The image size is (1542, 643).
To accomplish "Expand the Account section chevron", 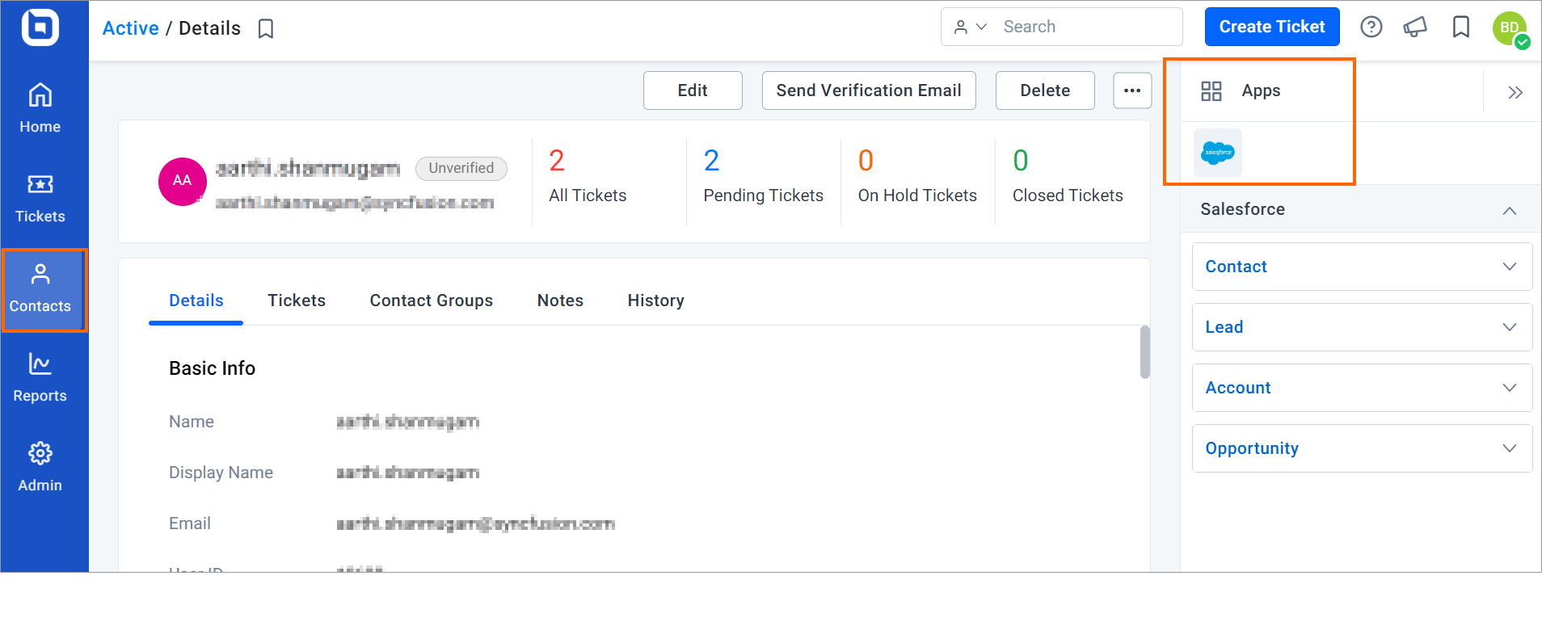I will tap(1509, 388).
